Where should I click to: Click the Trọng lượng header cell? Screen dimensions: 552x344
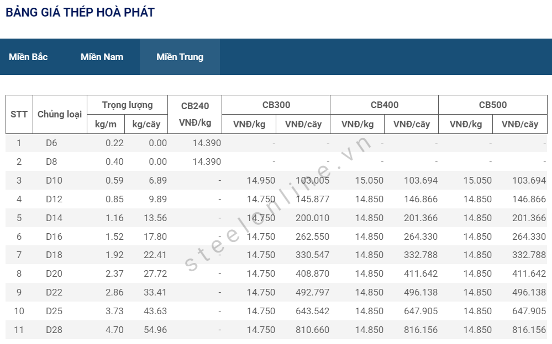(x=127, y=105)
